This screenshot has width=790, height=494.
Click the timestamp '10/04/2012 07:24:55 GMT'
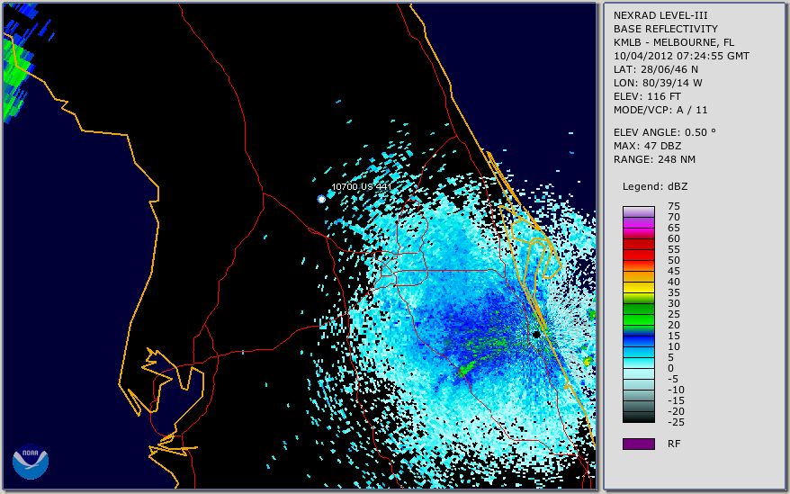[x=681, y=56]
